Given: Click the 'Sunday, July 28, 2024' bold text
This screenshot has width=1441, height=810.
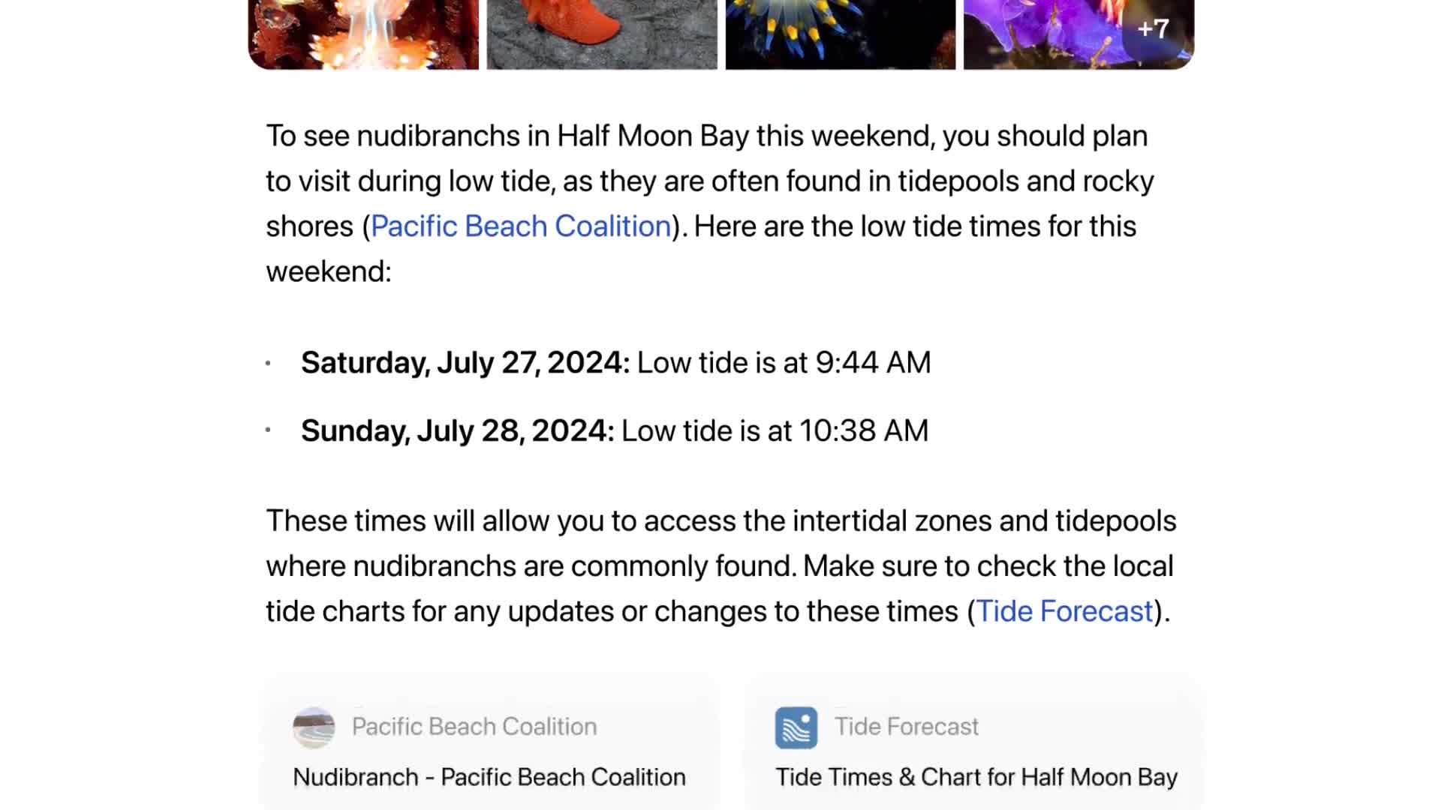Looking at the screenshot, I should point(457,431).
